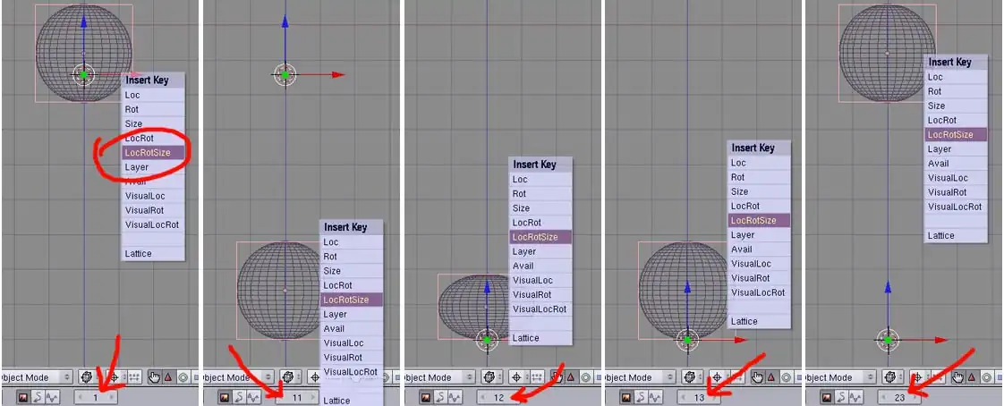The image size is (1004, 406).
Task: Click the curve-shaped icon beside frame 11 field
Action: [239, 396]
